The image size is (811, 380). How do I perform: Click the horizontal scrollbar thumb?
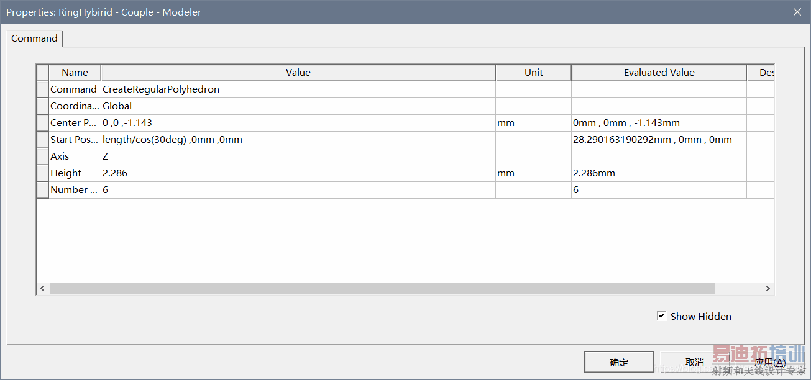(382, 289)
